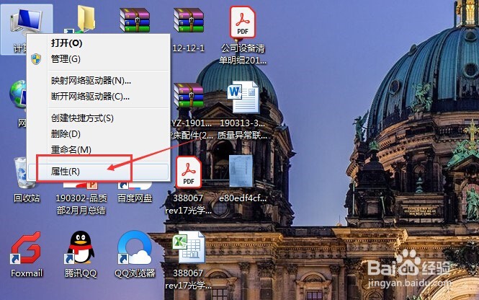This screenshot has width=479, height=300.
Task: Select the YZ-1901 WinRAR archive icon
Action: (189, 95)
